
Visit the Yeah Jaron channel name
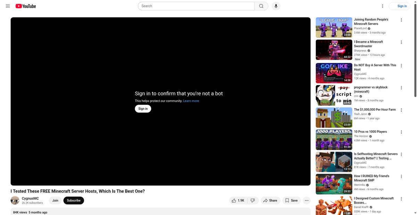(x=360, y=114)
